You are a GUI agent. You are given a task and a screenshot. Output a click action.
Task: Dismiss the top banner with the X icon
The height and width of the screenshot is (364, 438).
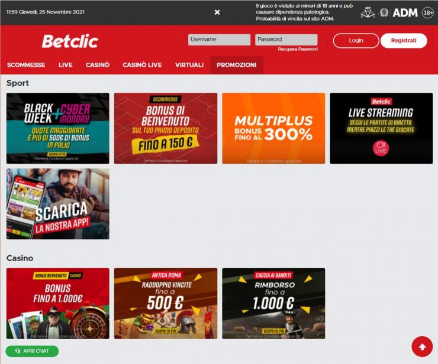[217, 12]
